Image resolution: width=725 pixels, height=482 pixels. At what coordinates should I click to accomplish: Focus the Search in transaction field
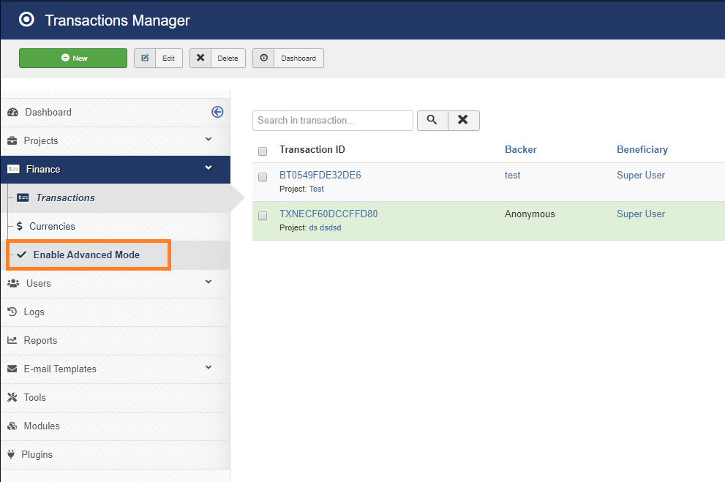point(333,121)
